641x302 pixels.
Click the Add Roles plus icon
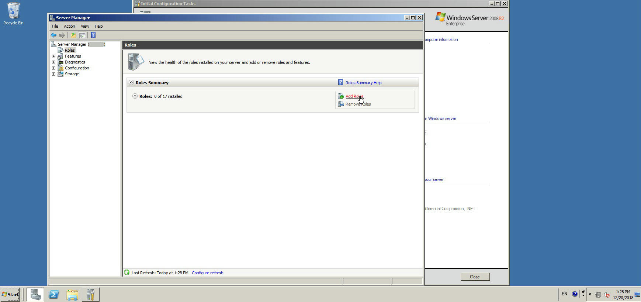(x=341, y=96)
